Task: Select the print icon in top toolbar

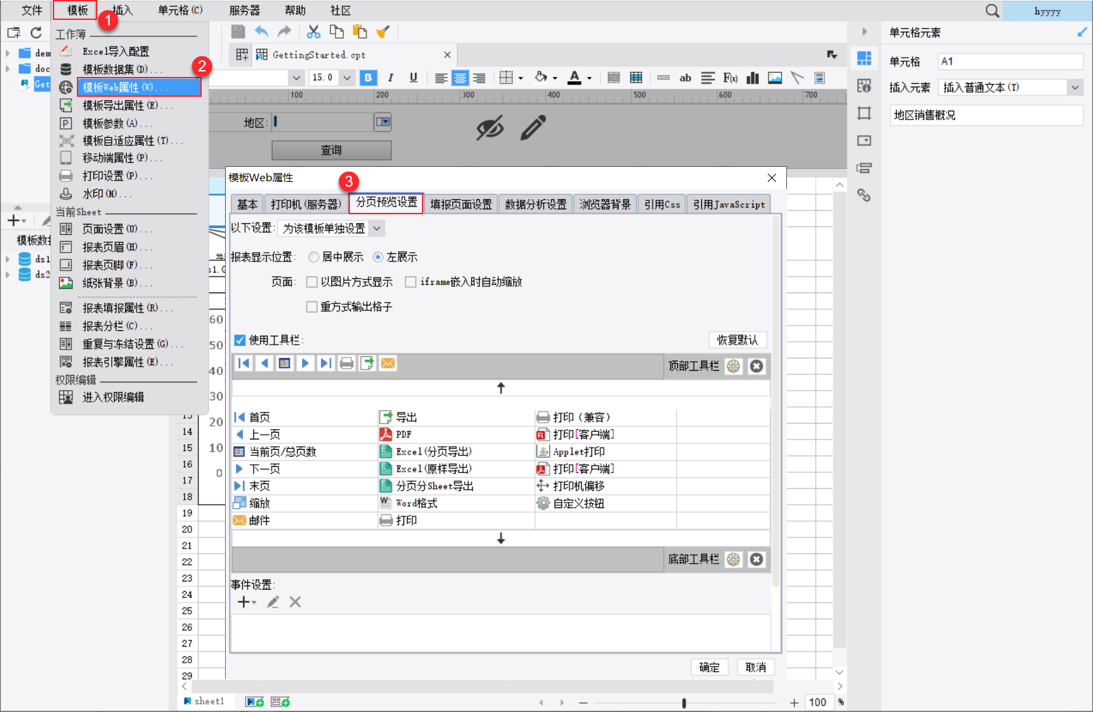Action: coord(346,363)
